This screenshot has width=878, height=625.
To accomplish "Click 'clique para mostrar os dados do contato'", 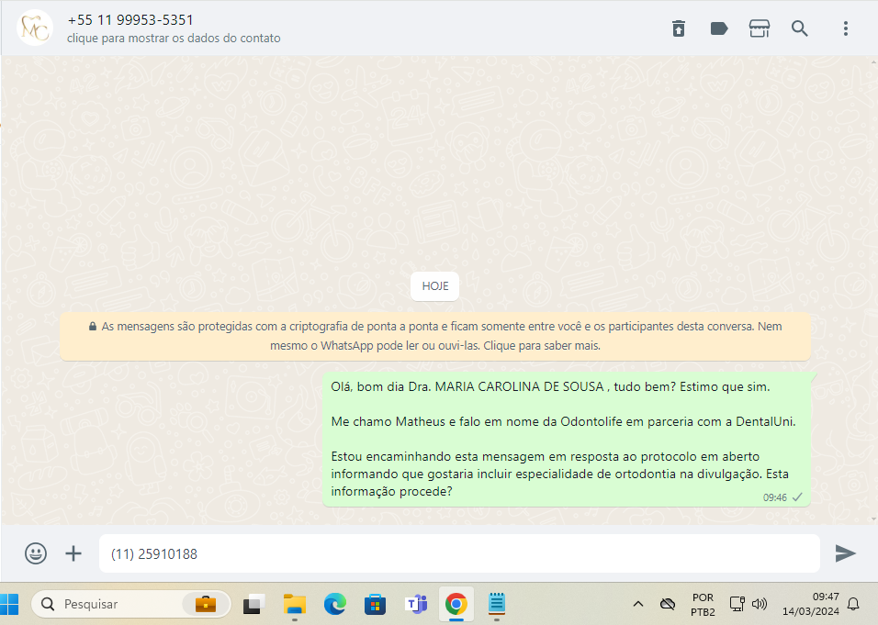I will [x=174, y=38].
